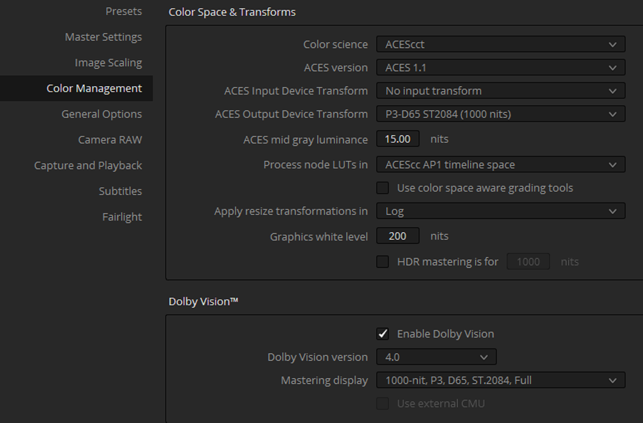Open the Presets settings page

point(123,11)
